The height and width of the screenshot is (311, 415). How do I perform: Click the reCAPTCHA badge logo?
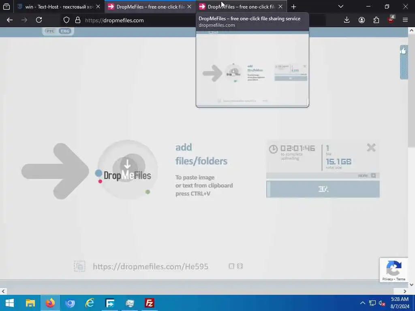(394, 268)
